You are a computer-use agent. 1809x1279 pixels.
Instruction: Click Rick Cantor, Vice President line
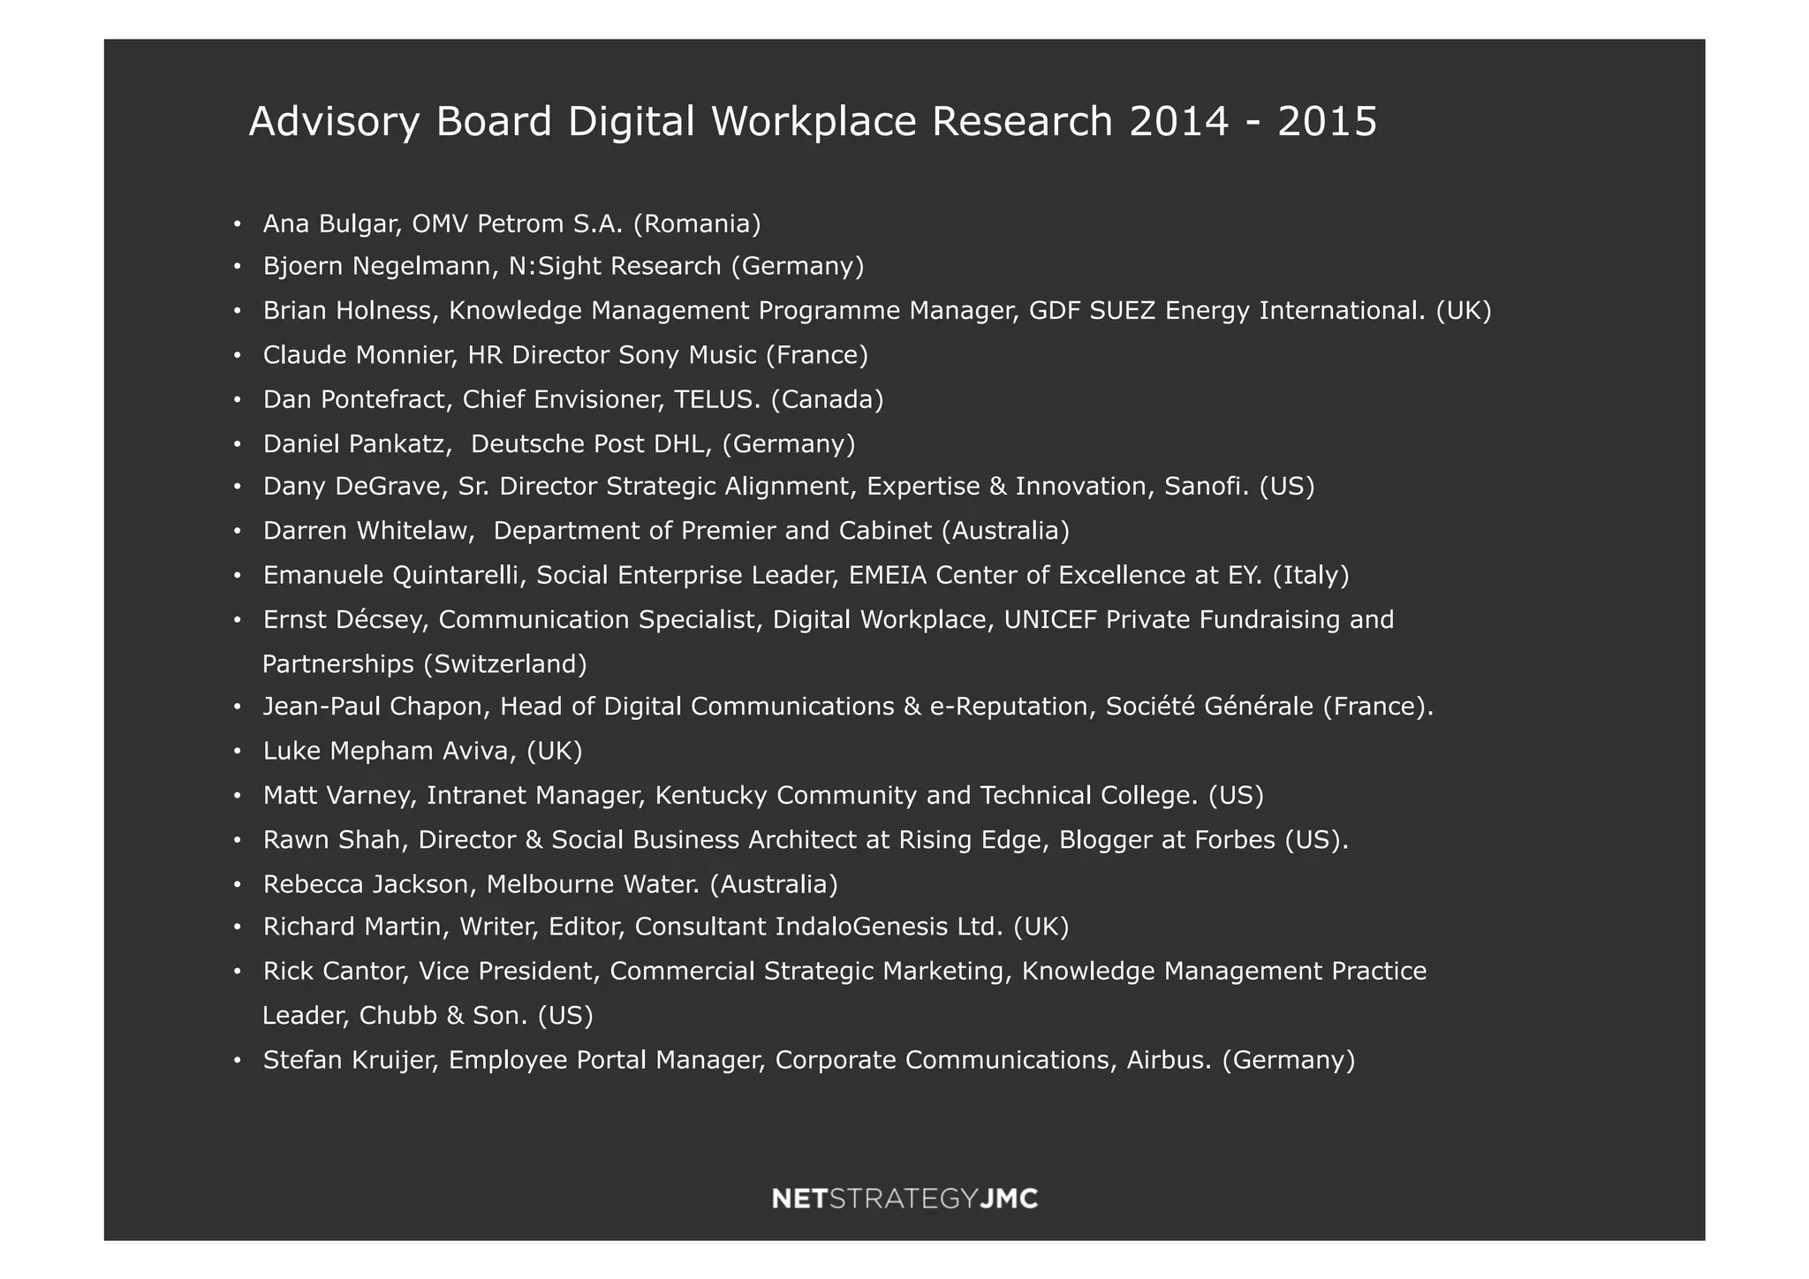tap(844, 972)
